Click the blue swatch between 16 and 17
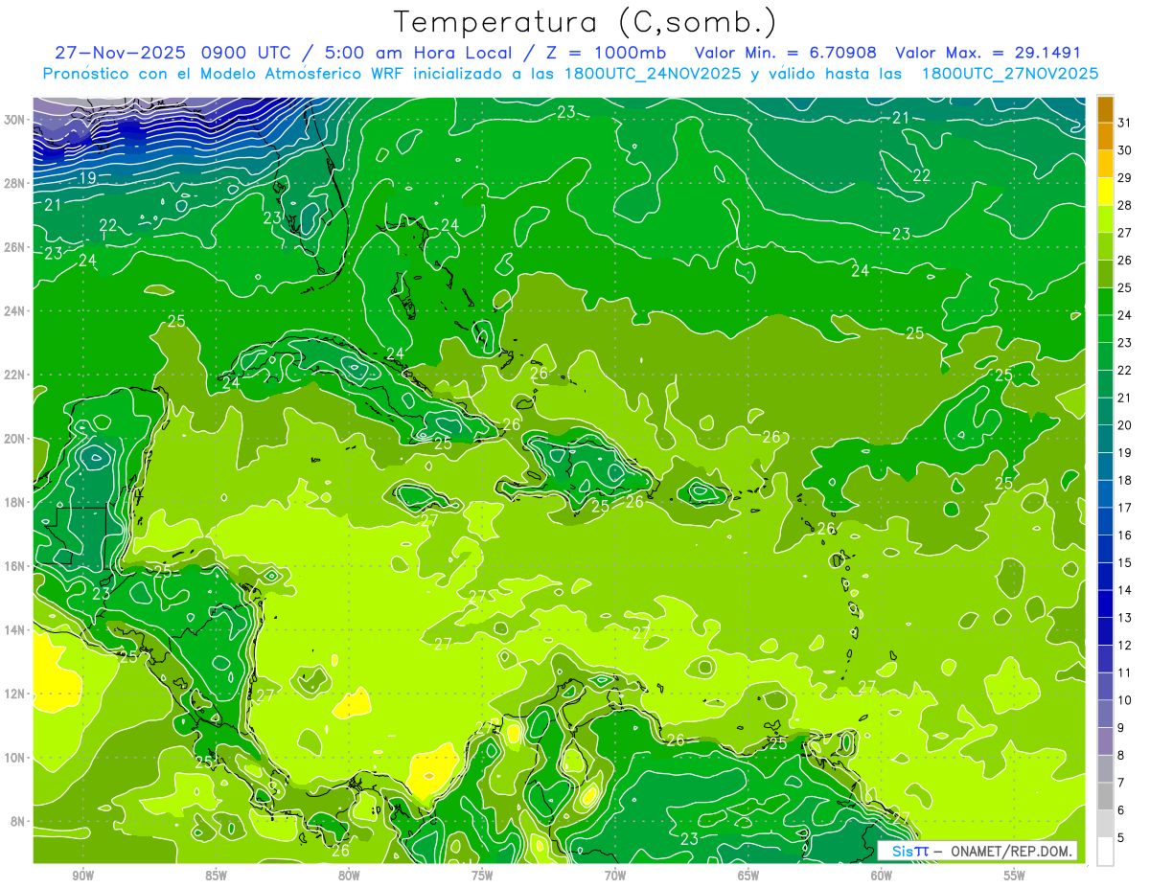The image size is (1150, 888). (x=1106, y=521)
